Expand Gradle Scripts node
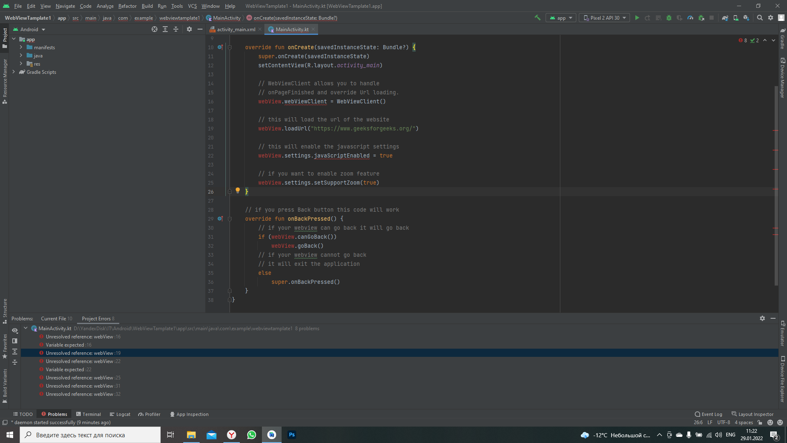The width and height of the screenshot is (787, 443). (14, 72)
